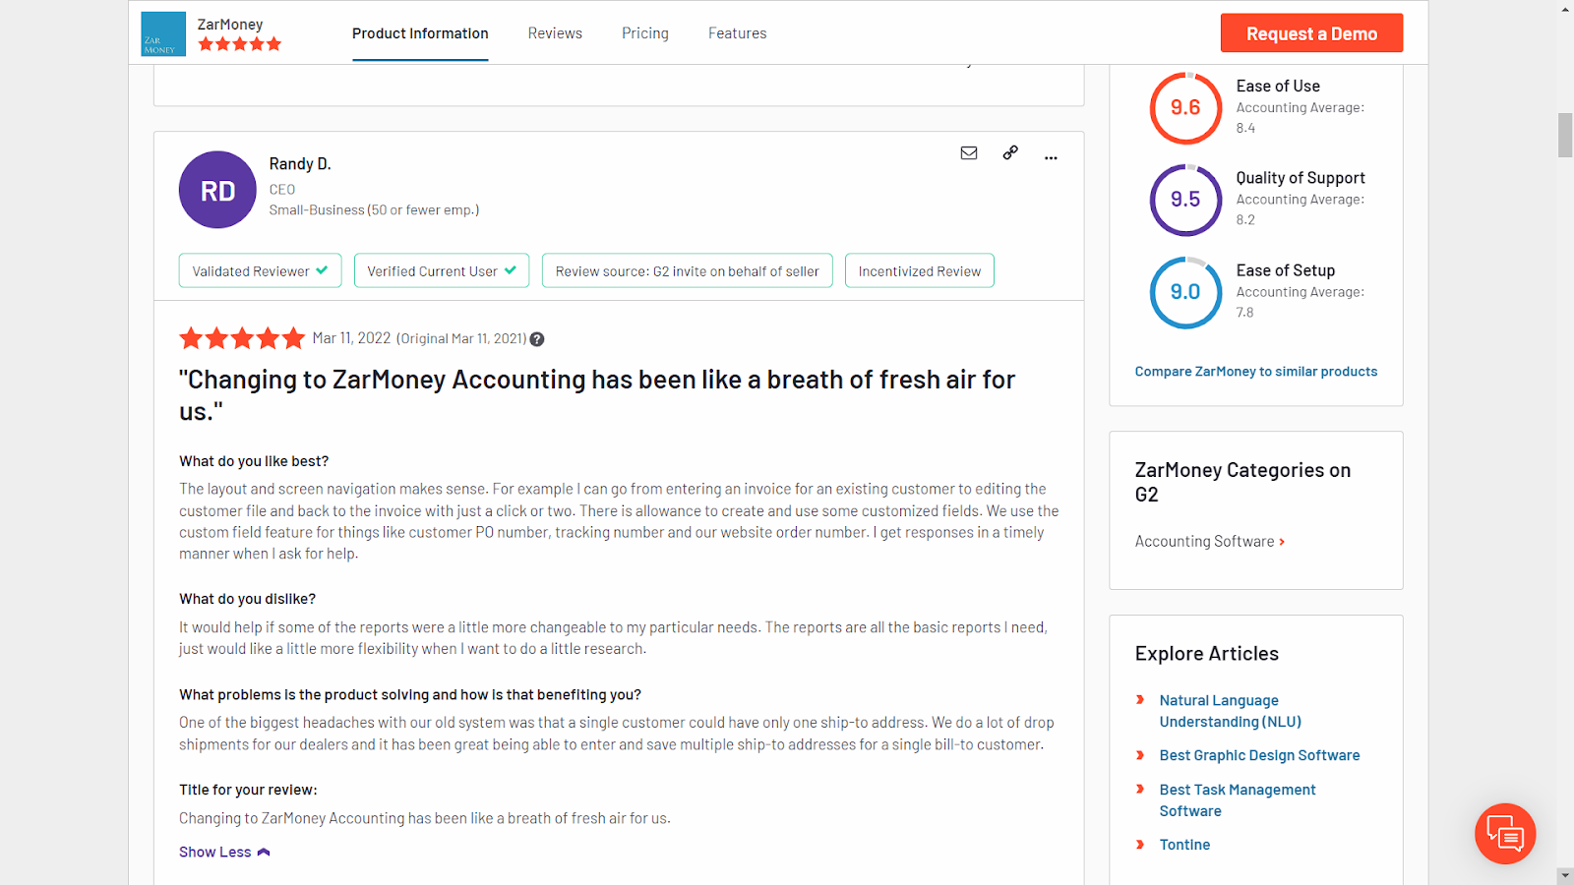
Task: Click the ZarMoney product name in header
Action: click(230, 24)
